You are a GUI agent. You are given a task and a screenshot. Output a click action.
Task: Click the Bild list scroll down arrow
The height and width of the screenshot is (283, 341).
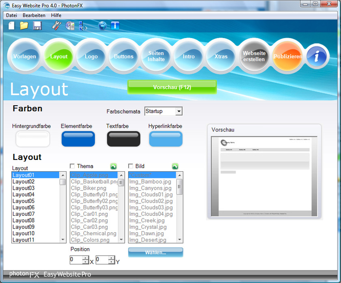[179, 239]
